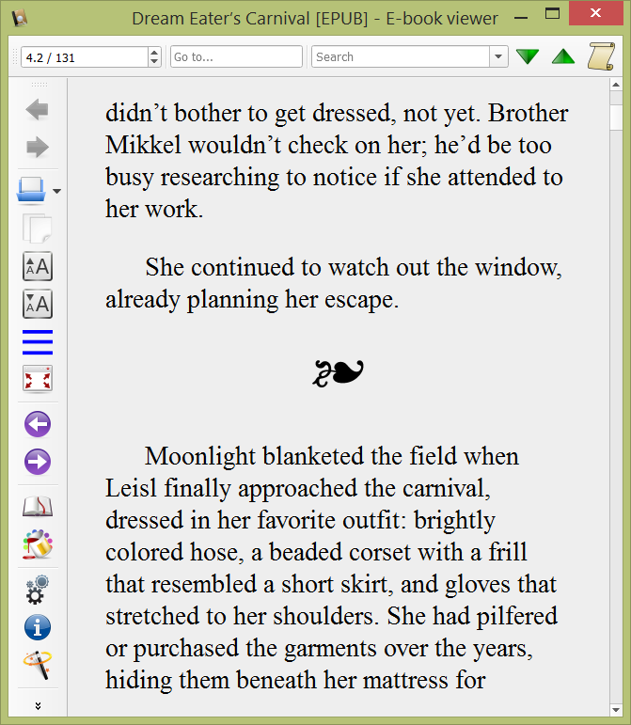Click the Forward navigation arrow in sidebar

click(38, 148)
